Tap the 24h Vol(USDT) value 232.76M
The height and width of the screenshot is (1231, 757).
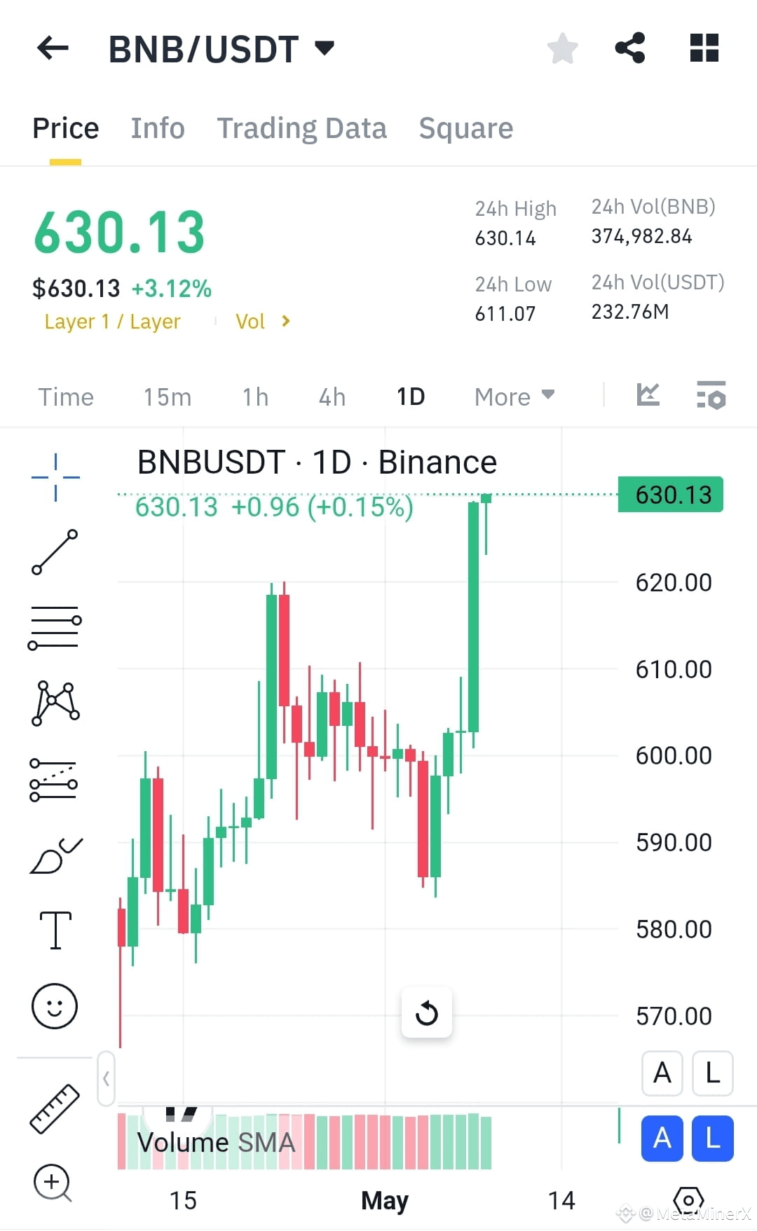(630, 312)
